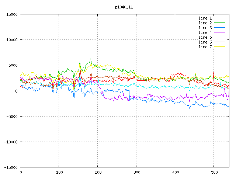Click the cyan line 5 legend sample

(x=220, y=37)
